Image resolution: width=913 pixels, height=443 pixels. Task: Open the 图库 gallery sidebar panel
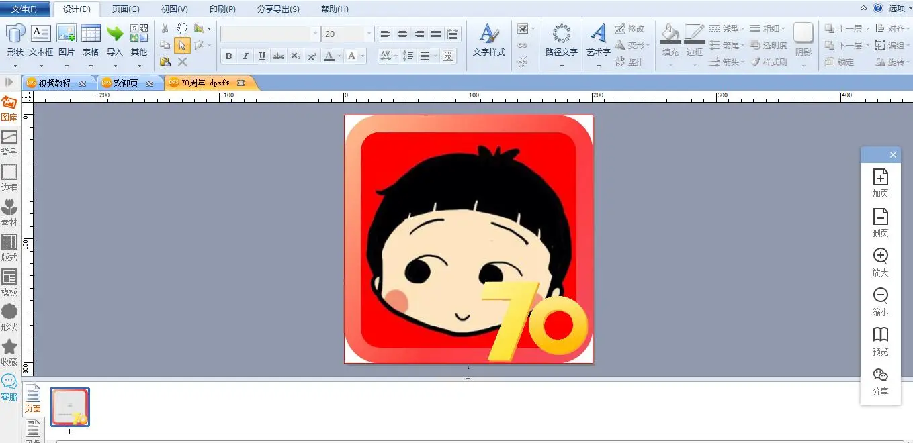point(9,108)
